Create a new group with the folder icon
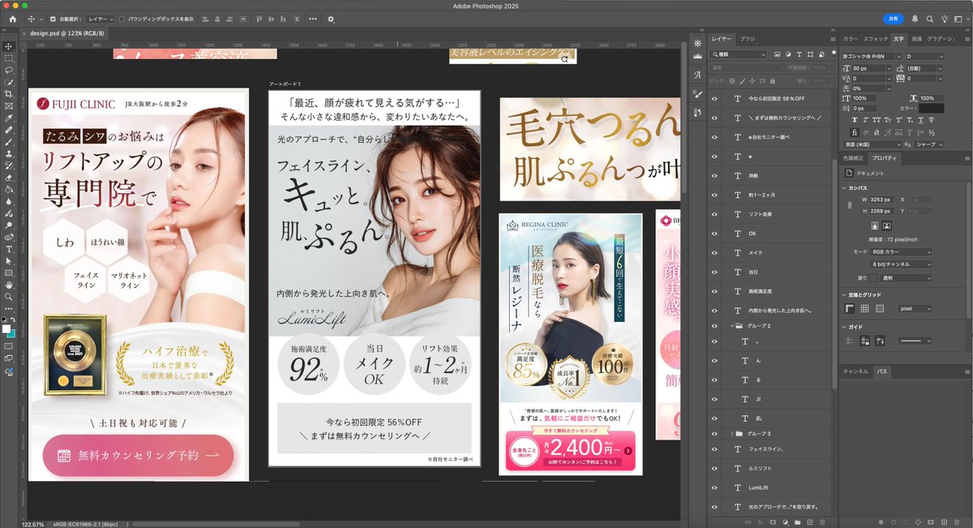The width and height of the screenshot is (973, 528). [798, 522]
